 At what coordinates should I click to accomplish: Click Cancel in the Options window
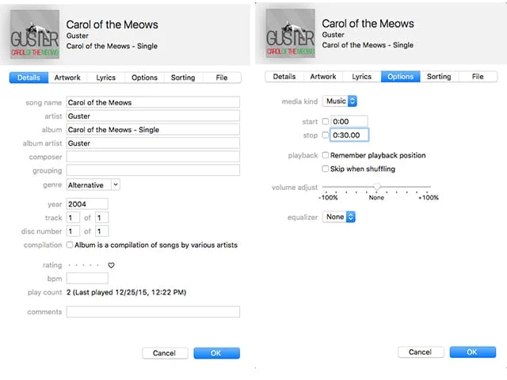[421, 352]
